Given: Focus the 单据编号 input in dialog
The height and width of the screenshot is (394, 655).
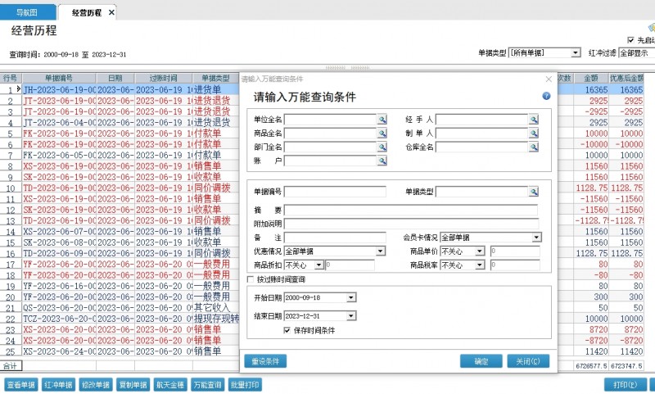Looking at the screenshot, I should point(335,192).
